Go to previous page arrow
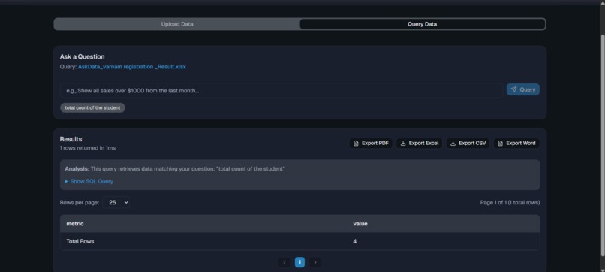The image size is (605, 272). point(284,262)
